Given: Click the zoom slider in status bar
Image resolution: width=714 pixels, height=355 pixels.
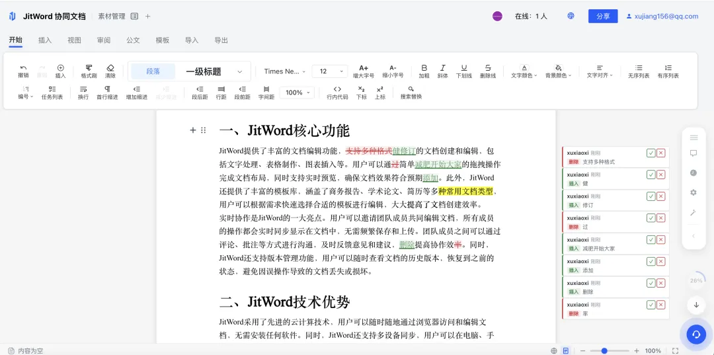Looking at the screenshot, I should (608, 351).
